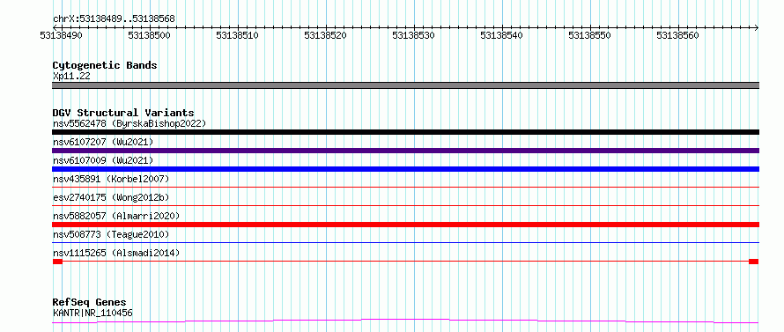Click ruler position 53138490
Screen dimensions: 784x332
[61, 35]
